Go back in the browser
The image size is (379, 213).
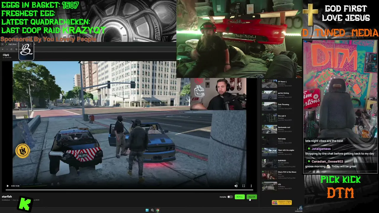tap(2, 49)
